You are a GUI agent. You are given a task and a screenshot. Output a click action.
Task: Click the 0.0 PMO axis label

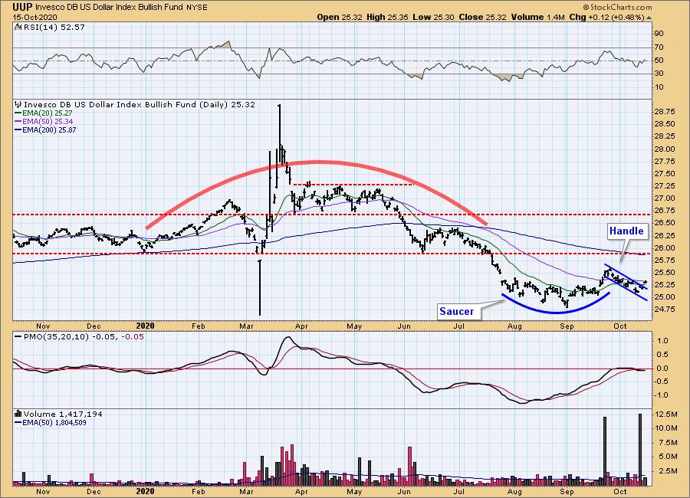point(662,369)
